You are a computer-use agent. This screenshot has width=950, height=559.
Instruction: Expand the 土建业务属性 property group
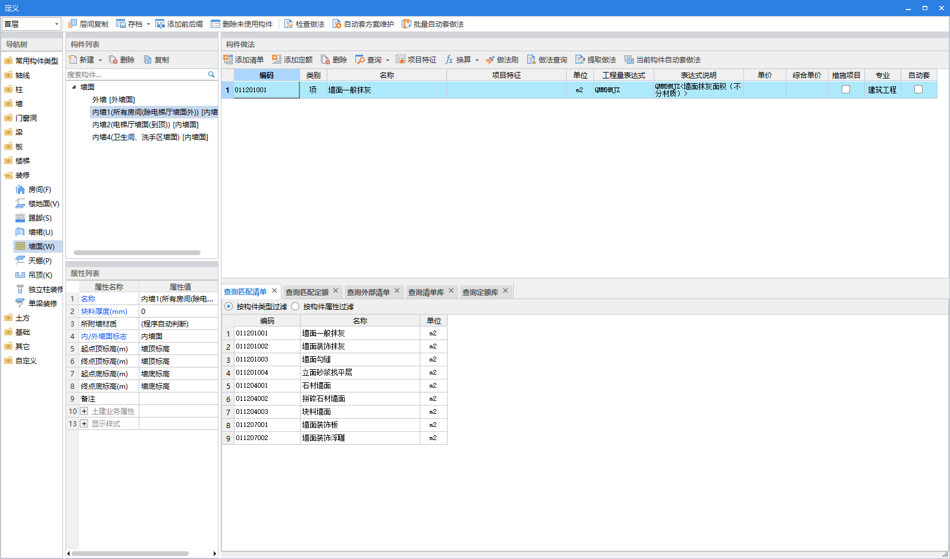pyautogui.click(x=84, y=411)
